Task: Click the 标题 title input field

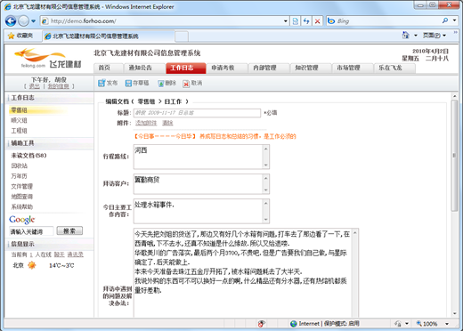Action: [197, 113]
